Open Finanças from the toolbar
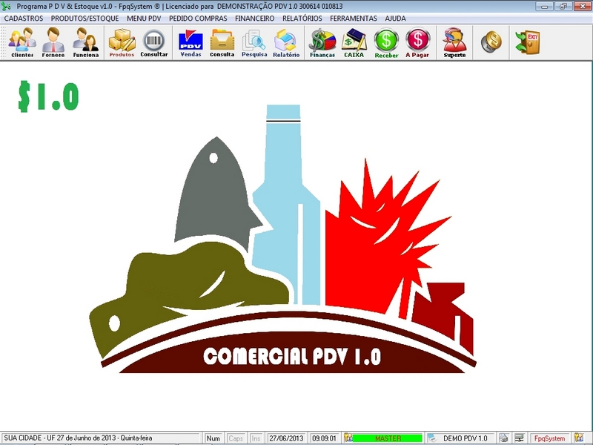The width and height of the screenshot is (593, 445). (322, 42)
